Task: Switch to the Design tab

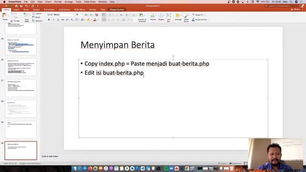Action: [x=36, y=10]
